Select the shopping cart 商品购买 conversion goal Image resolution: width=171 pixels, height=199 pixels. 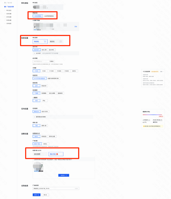[40, 41]
